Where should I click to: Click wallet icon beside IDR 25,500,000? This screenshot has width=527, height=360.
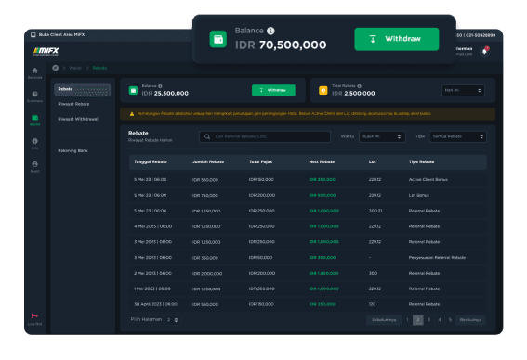[134, 91]
